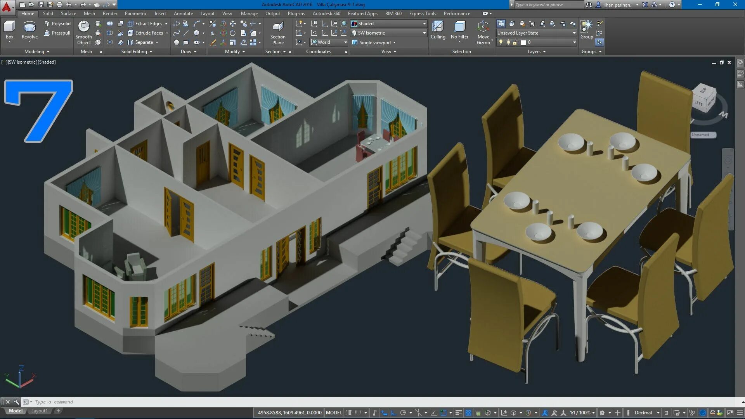Toggle layer 0 lock icon

tap(515, 42)
